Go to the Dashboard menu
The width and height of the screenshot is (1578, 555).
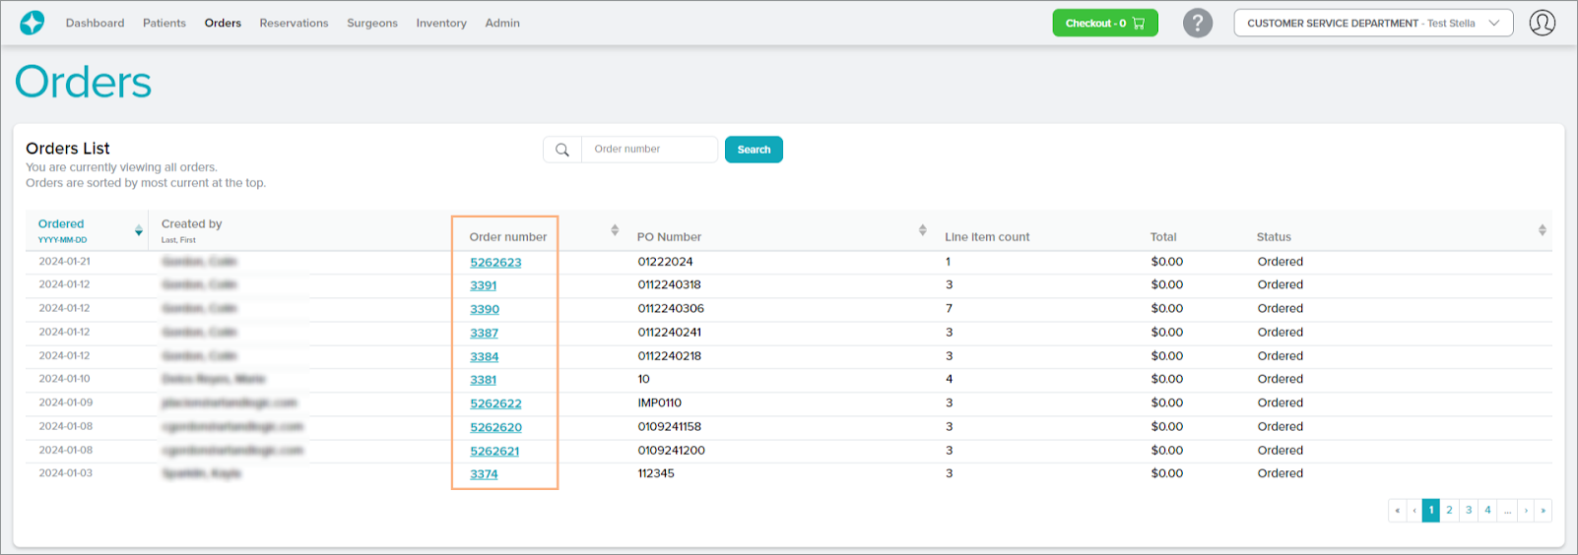pos(95,23)
